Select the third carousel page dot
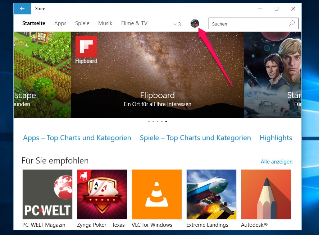The height and width of the screenshot is (235, 319). click(x=158, y=121)
